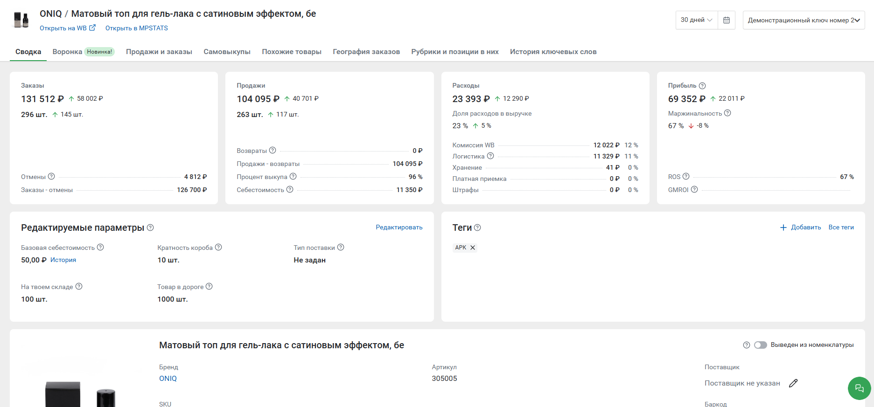Open the Самовыкупы tab
874x407 pixels.
tap(227, 52)
